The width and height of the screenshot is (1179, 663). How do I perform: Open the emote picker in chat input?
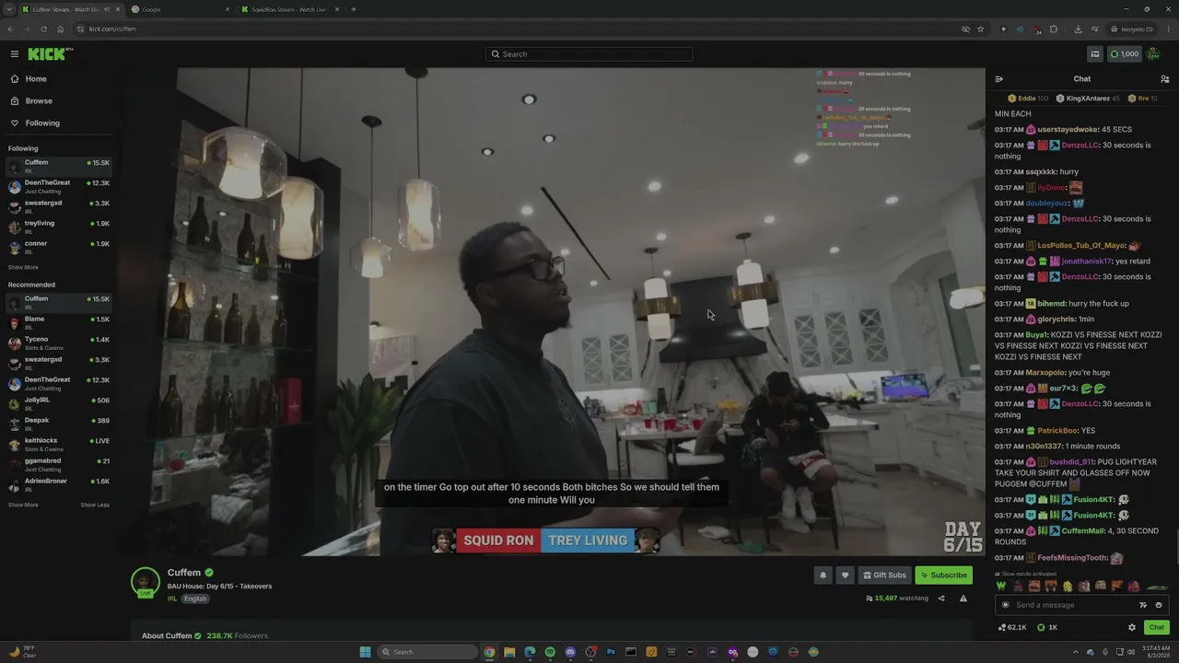[x=1159, y=605]
